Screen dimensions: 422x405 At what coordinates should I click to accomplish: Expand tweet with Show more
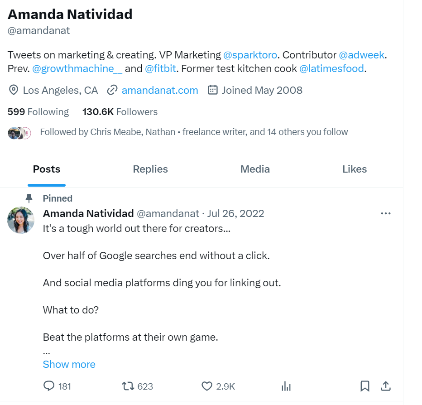69,364
